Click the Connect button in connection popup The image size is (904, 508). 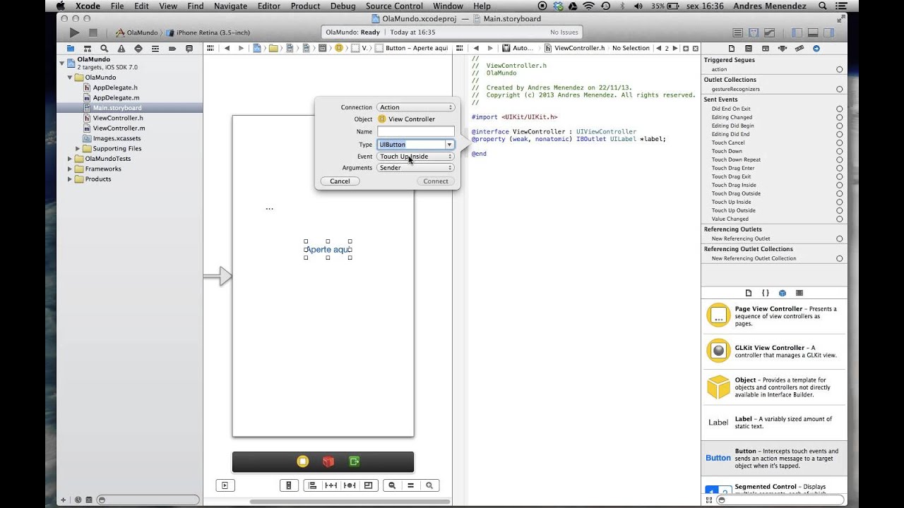click(436, 181)
